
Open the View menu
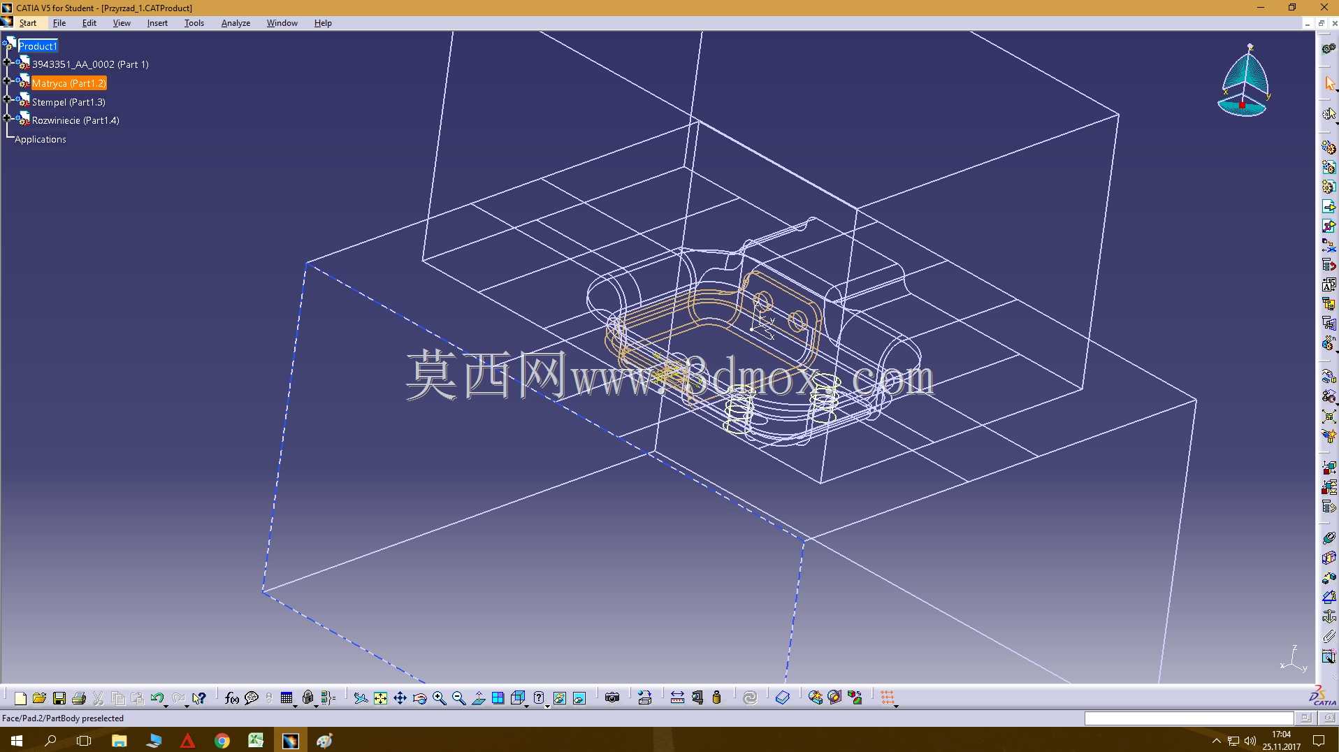pyautogui.click(x=122, y=23)
